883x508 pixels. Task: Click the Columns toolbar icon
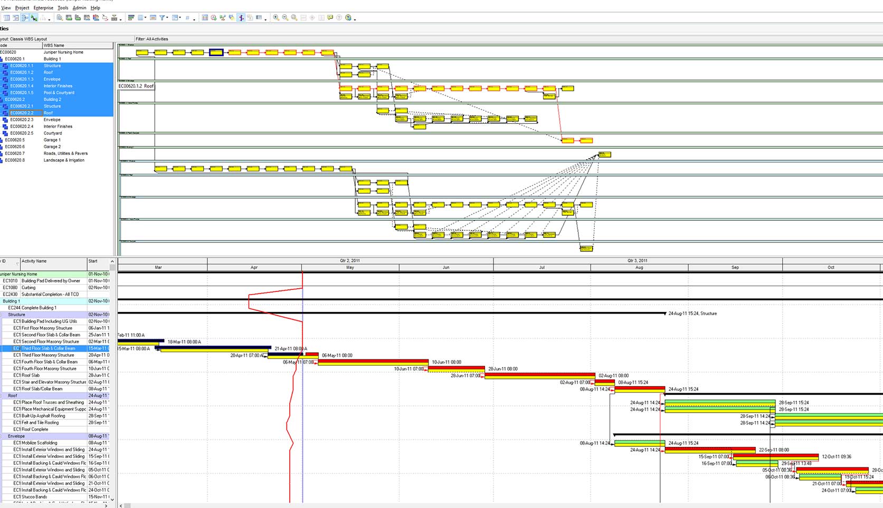coord(140,17)
